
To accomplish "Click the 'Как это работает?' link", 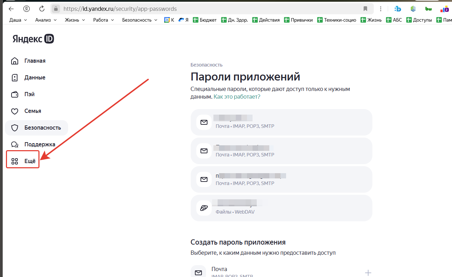I will 237,97.
